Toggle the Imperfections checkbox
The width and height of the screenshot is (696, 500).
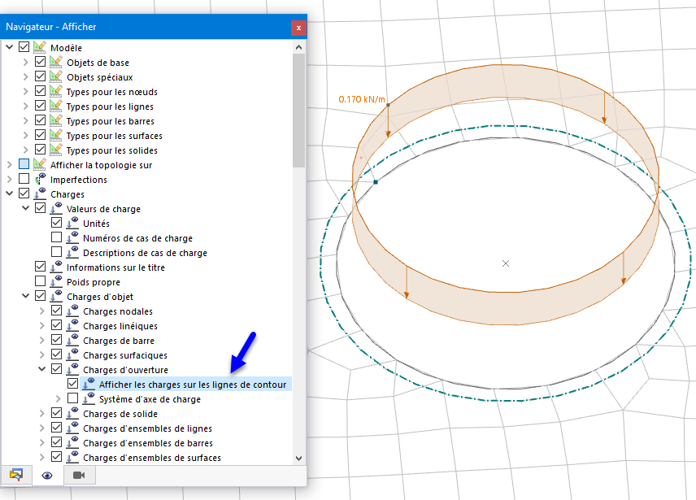pos(24,178)
